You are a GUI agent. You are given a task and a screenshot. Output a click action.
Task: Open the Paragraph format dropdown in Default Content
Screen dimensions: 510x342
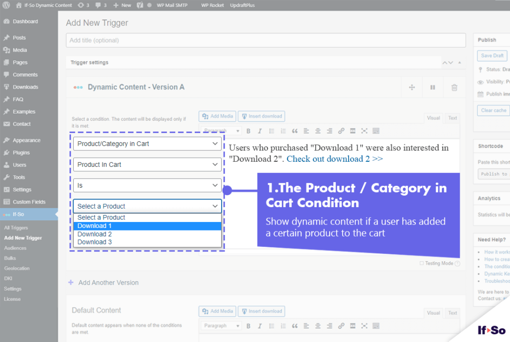pos(221,326)
